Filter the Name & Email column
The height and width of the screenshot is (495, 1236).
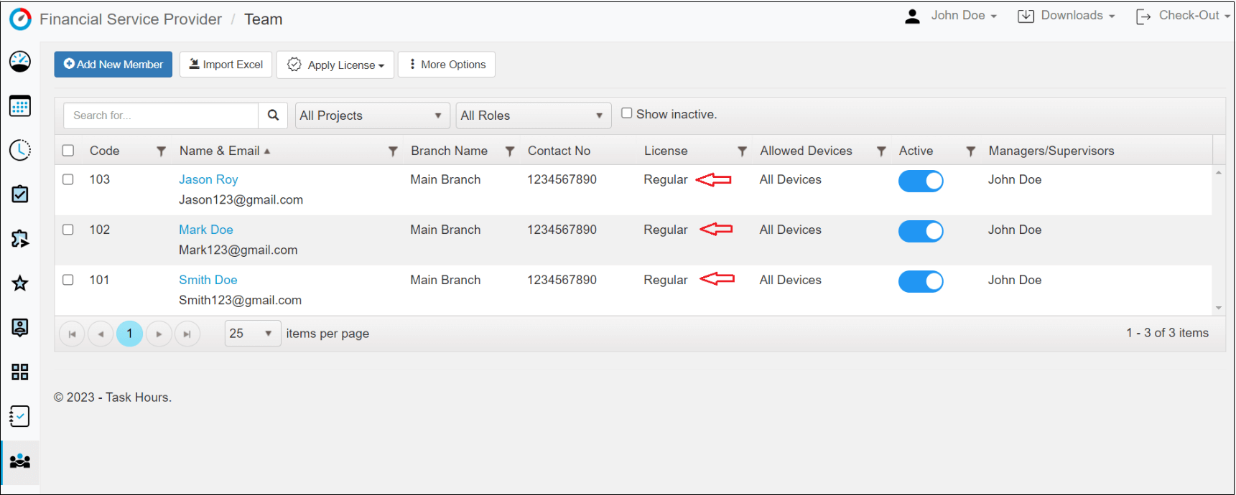393,151
